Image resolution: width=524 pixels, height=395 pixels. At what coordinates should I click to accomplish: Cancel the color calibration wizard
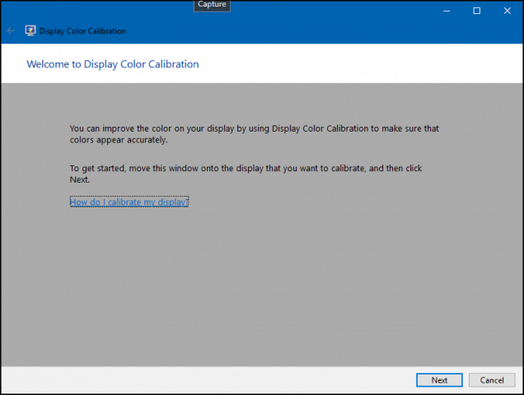pyautogui.click(x=492, y=380)
